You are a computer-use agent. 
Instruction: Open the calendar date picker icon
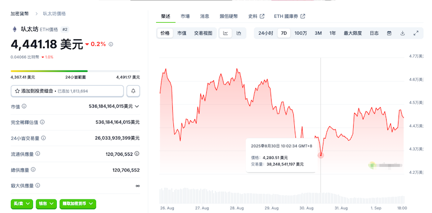click(x=389, y=33)
